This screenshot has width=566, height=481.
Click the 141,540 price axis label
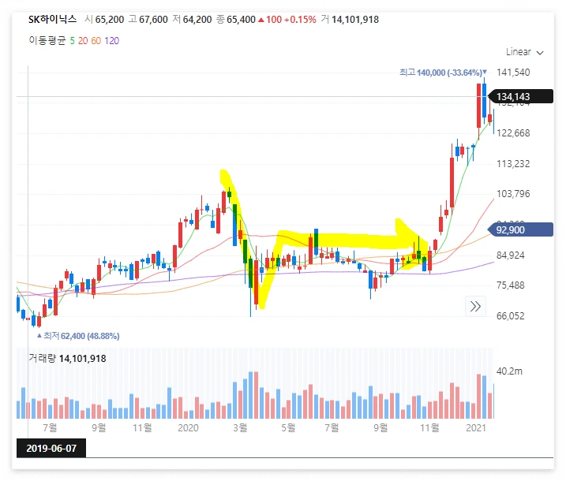[513, 73]
